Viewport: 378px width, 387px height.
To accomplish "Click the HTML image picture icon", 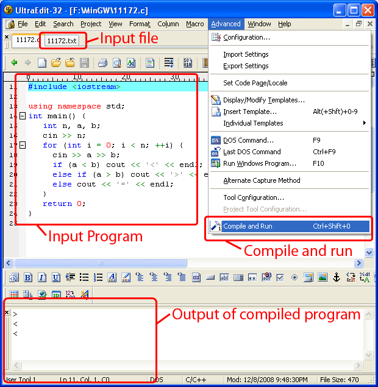I will (323, 277).
